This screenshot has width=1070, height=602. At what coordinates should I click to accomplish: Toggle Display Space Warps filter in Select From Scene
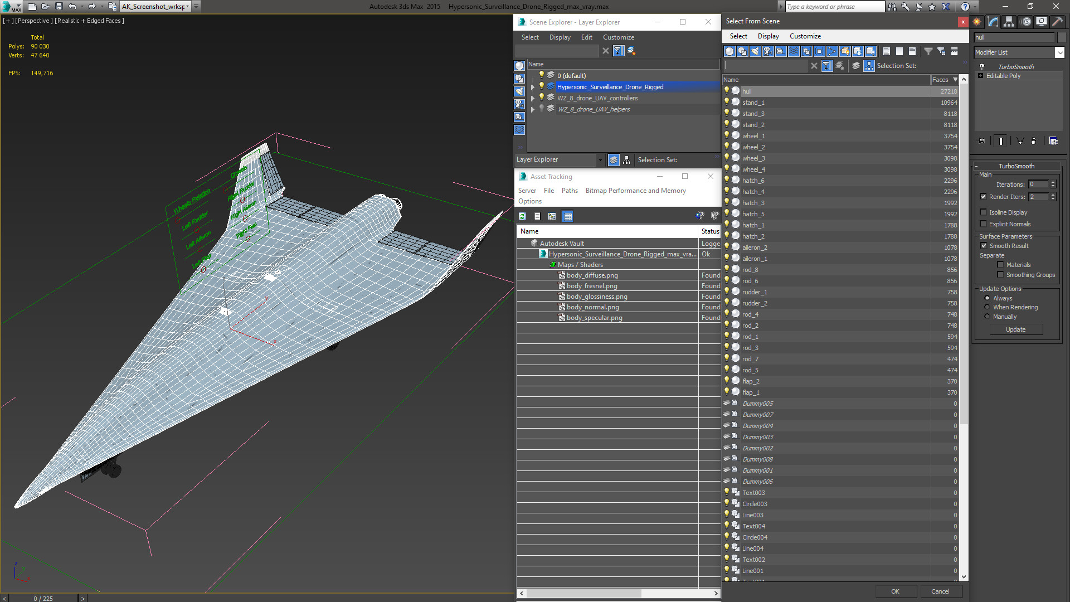tap(794, 51)
